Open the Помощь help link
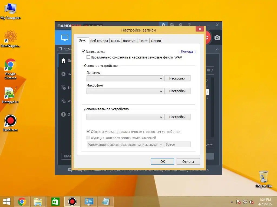The width and height of the screenshot is (277, 207). tap(187, 51)
